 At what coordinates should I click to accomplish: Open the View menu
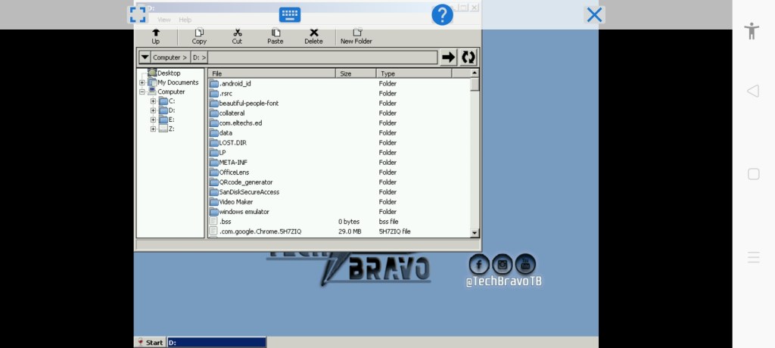[164, 20]
